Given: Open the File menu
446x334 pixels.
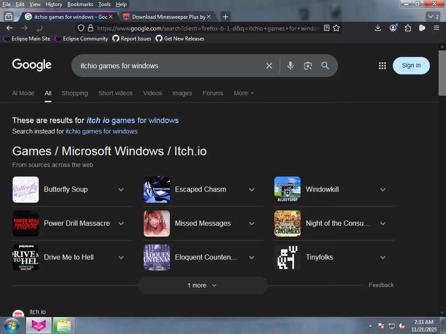Looking at the screenshot, I should tap(7, 4).
